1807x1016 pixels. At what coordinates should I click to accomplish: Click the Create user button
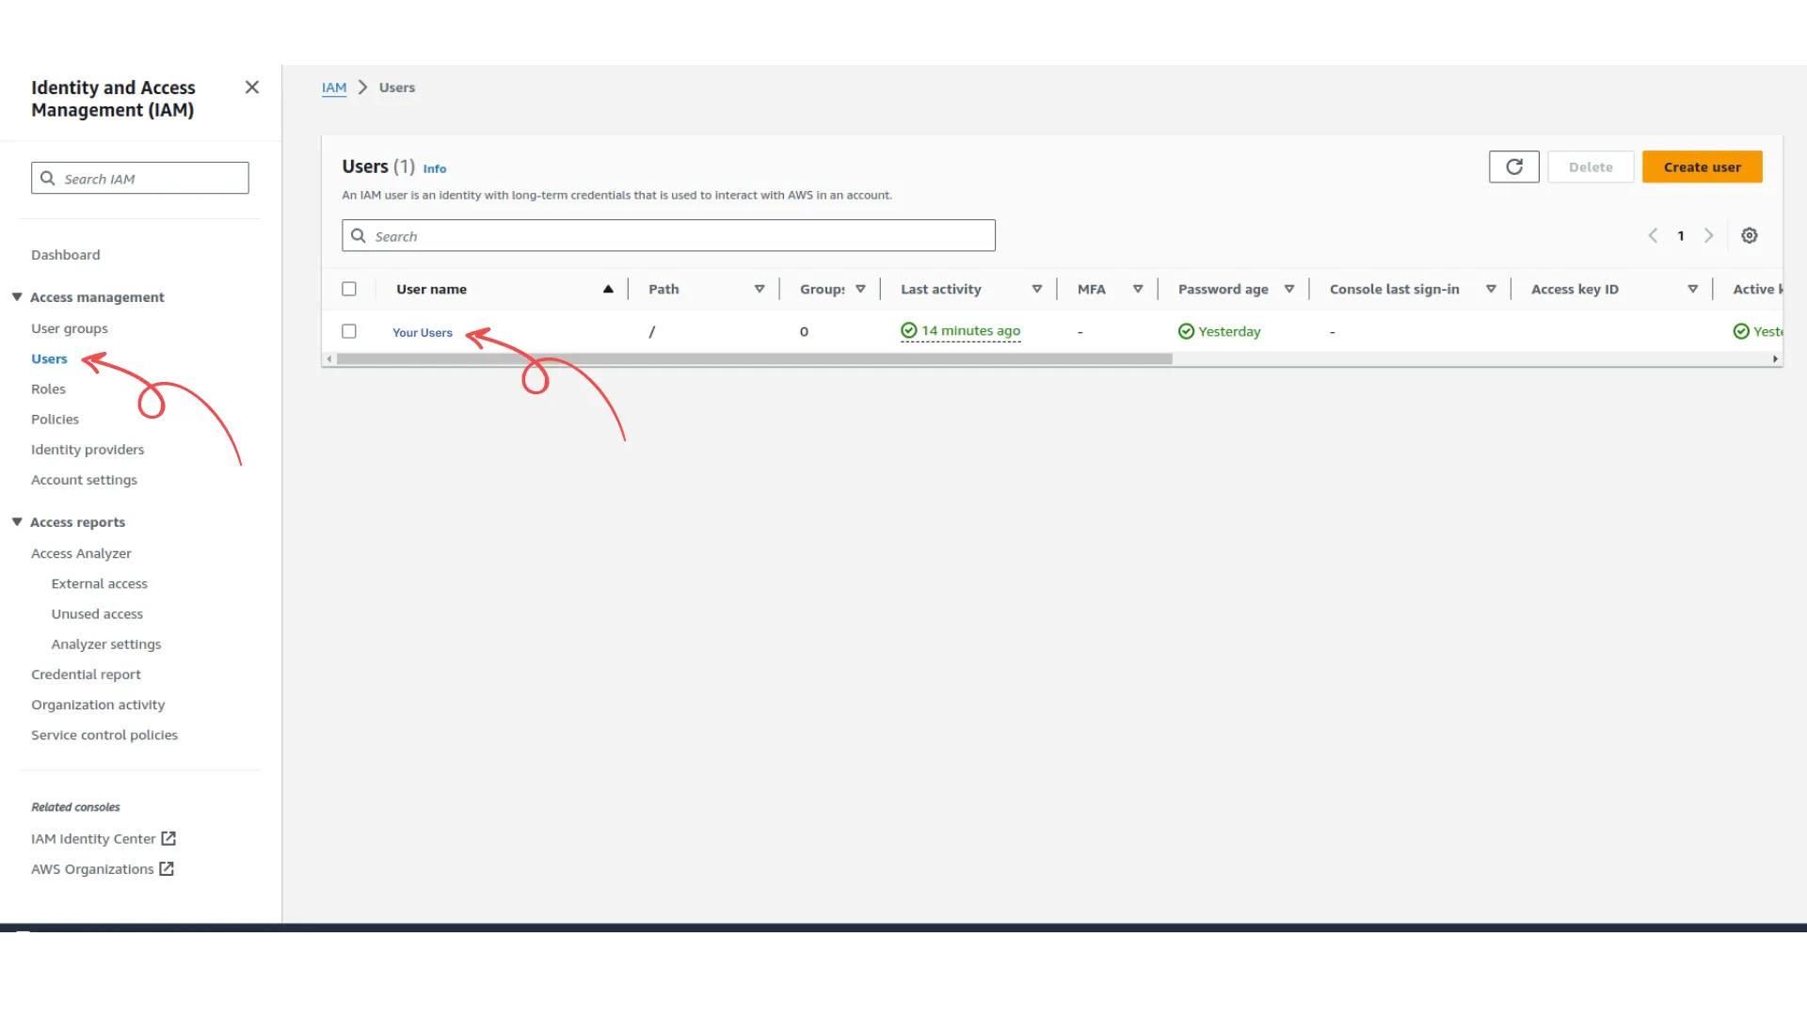point(1702,167)
